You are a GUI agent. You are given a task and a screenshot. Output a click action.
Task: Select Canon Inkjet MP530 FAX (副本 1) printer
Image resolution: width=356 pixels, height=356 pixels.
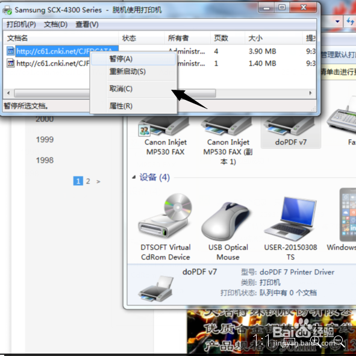coord(228,141)
